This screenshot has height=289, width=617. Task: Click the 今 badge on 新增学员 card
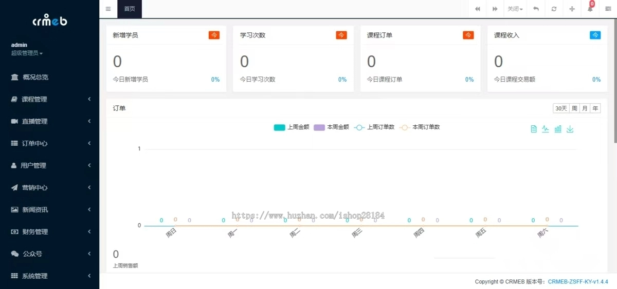214,35
